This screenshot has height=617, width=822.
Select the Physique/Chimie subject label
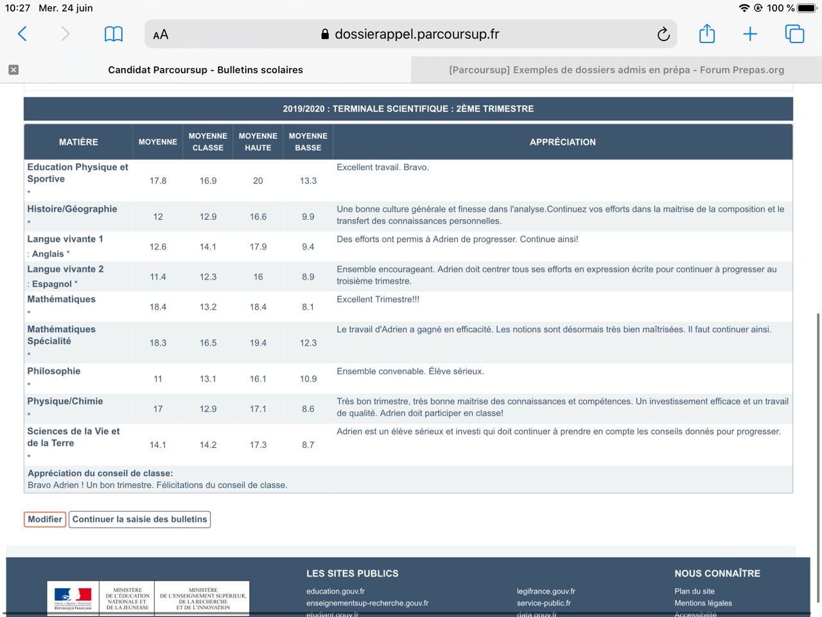(65, 401)
